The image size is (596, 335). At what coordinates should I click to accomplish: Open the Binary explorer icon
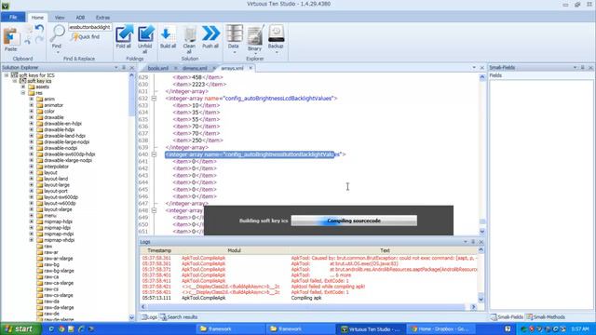coord(255,35)
